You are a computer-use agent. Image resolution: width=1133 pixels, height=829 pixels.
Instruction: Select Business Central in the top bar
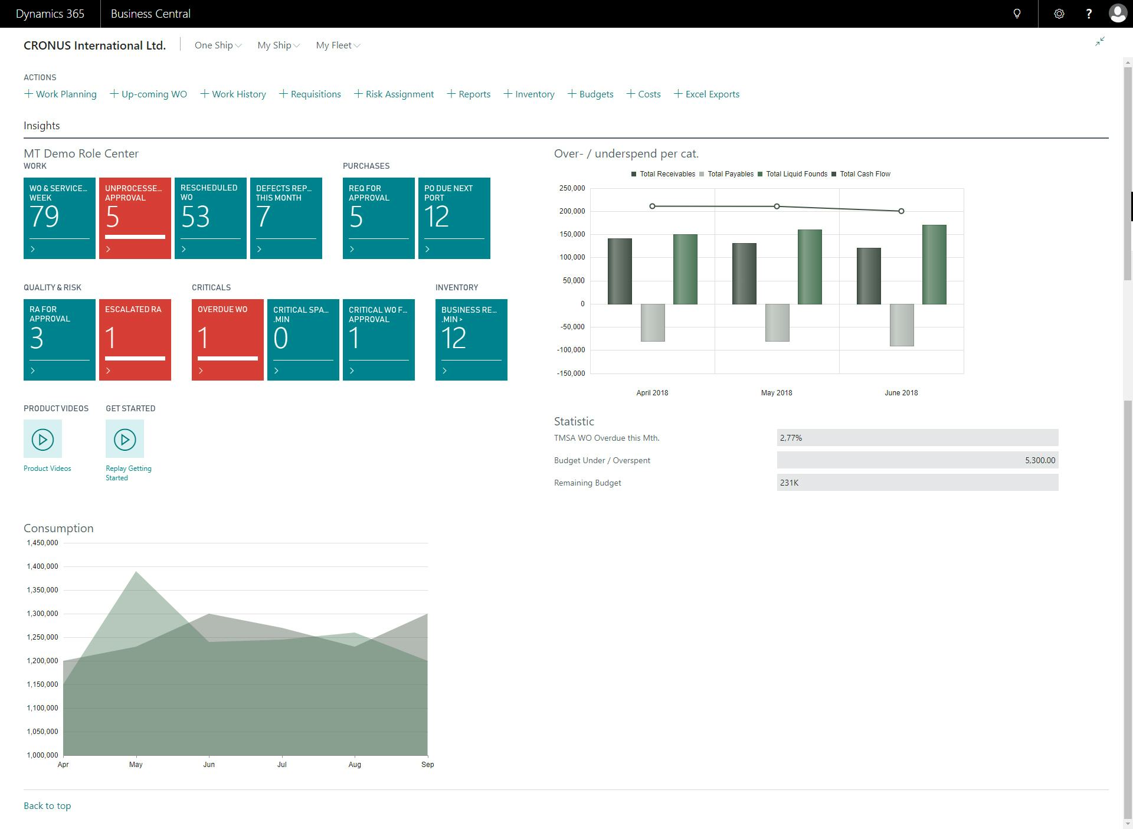click(150, 14)
